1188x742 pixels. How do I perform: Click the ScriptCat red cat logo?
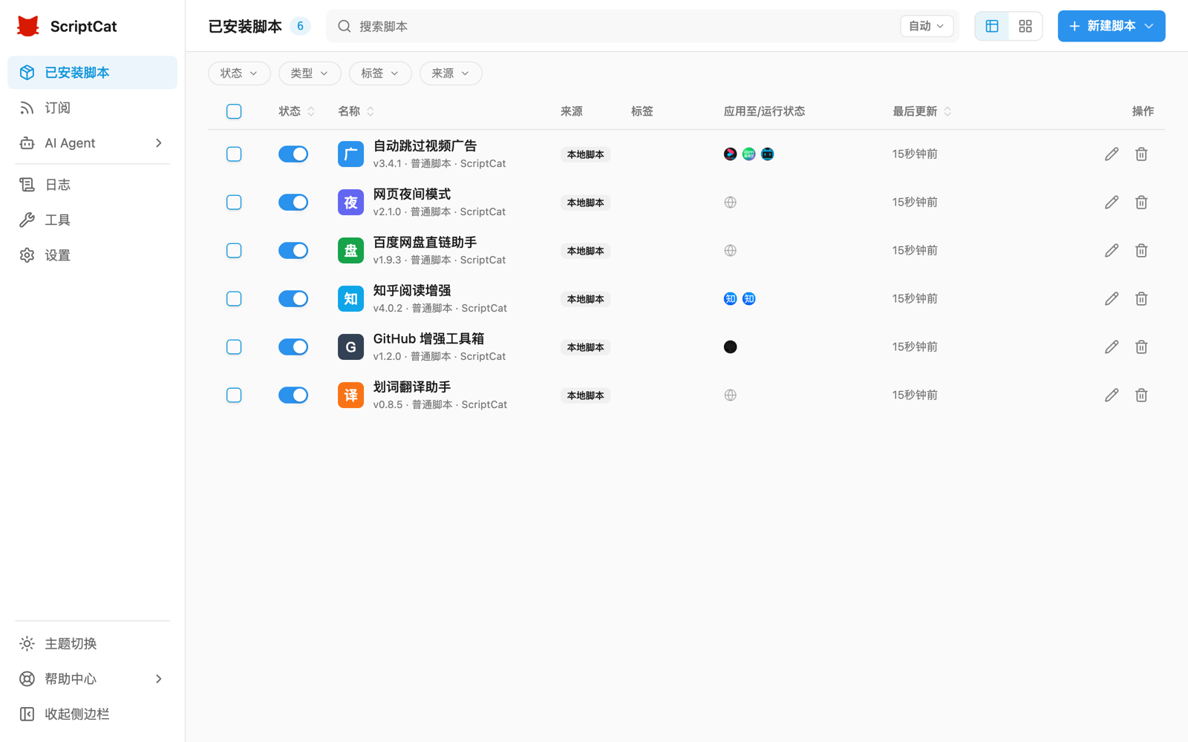28,26
